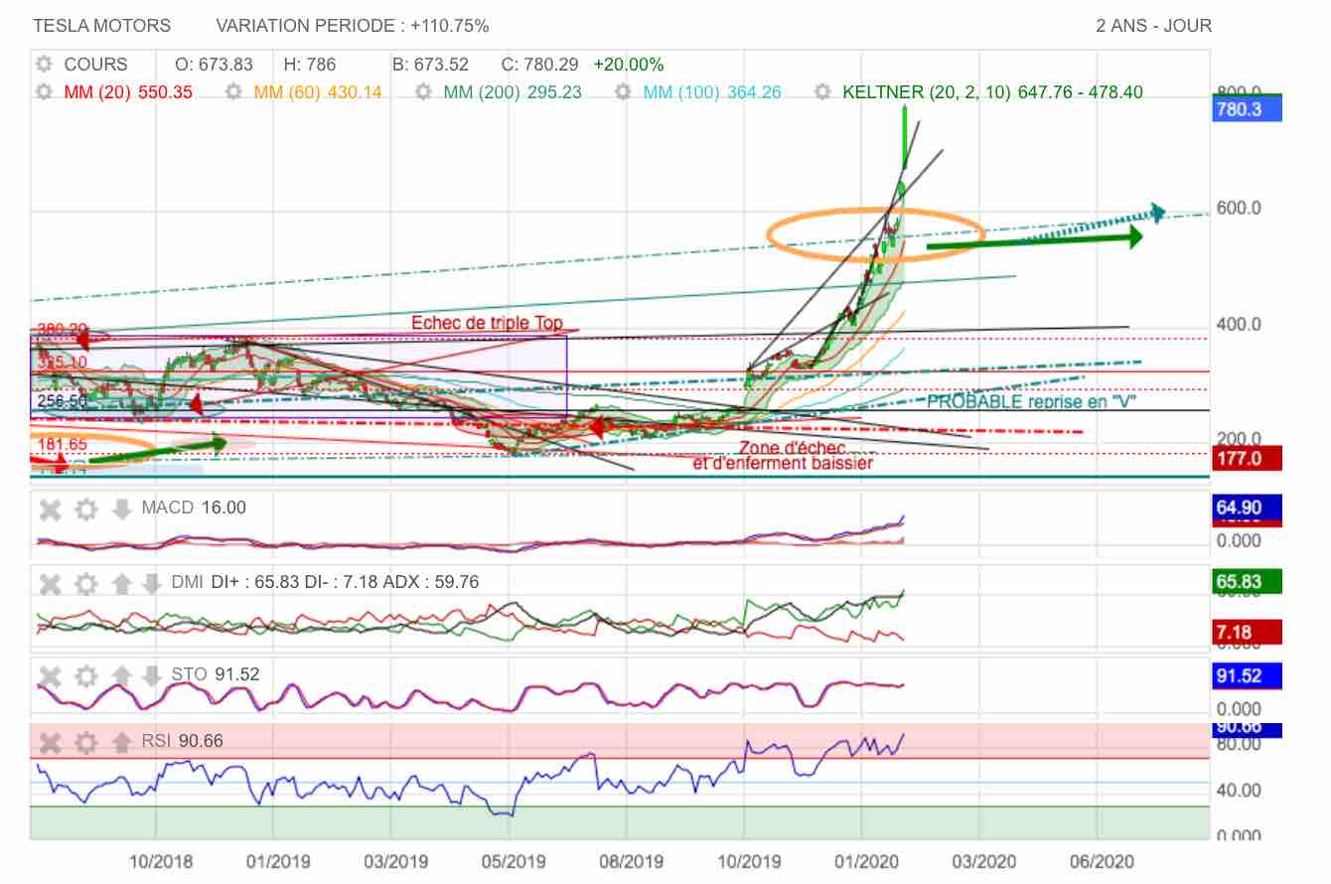Remove the DMI indicator panel
The width and height of the screenshot is (1331, 884).
pyautogui.click(x=51, y=583)
